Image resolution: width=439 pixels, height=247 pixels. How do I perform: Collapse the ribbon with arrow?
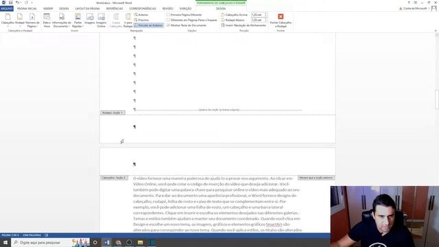click(436, 30)
